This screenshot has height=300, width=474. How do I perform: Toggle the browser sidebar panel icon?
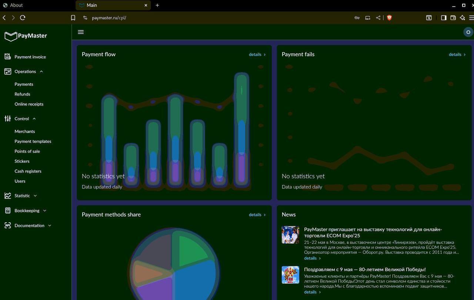(x=443, y=18)
